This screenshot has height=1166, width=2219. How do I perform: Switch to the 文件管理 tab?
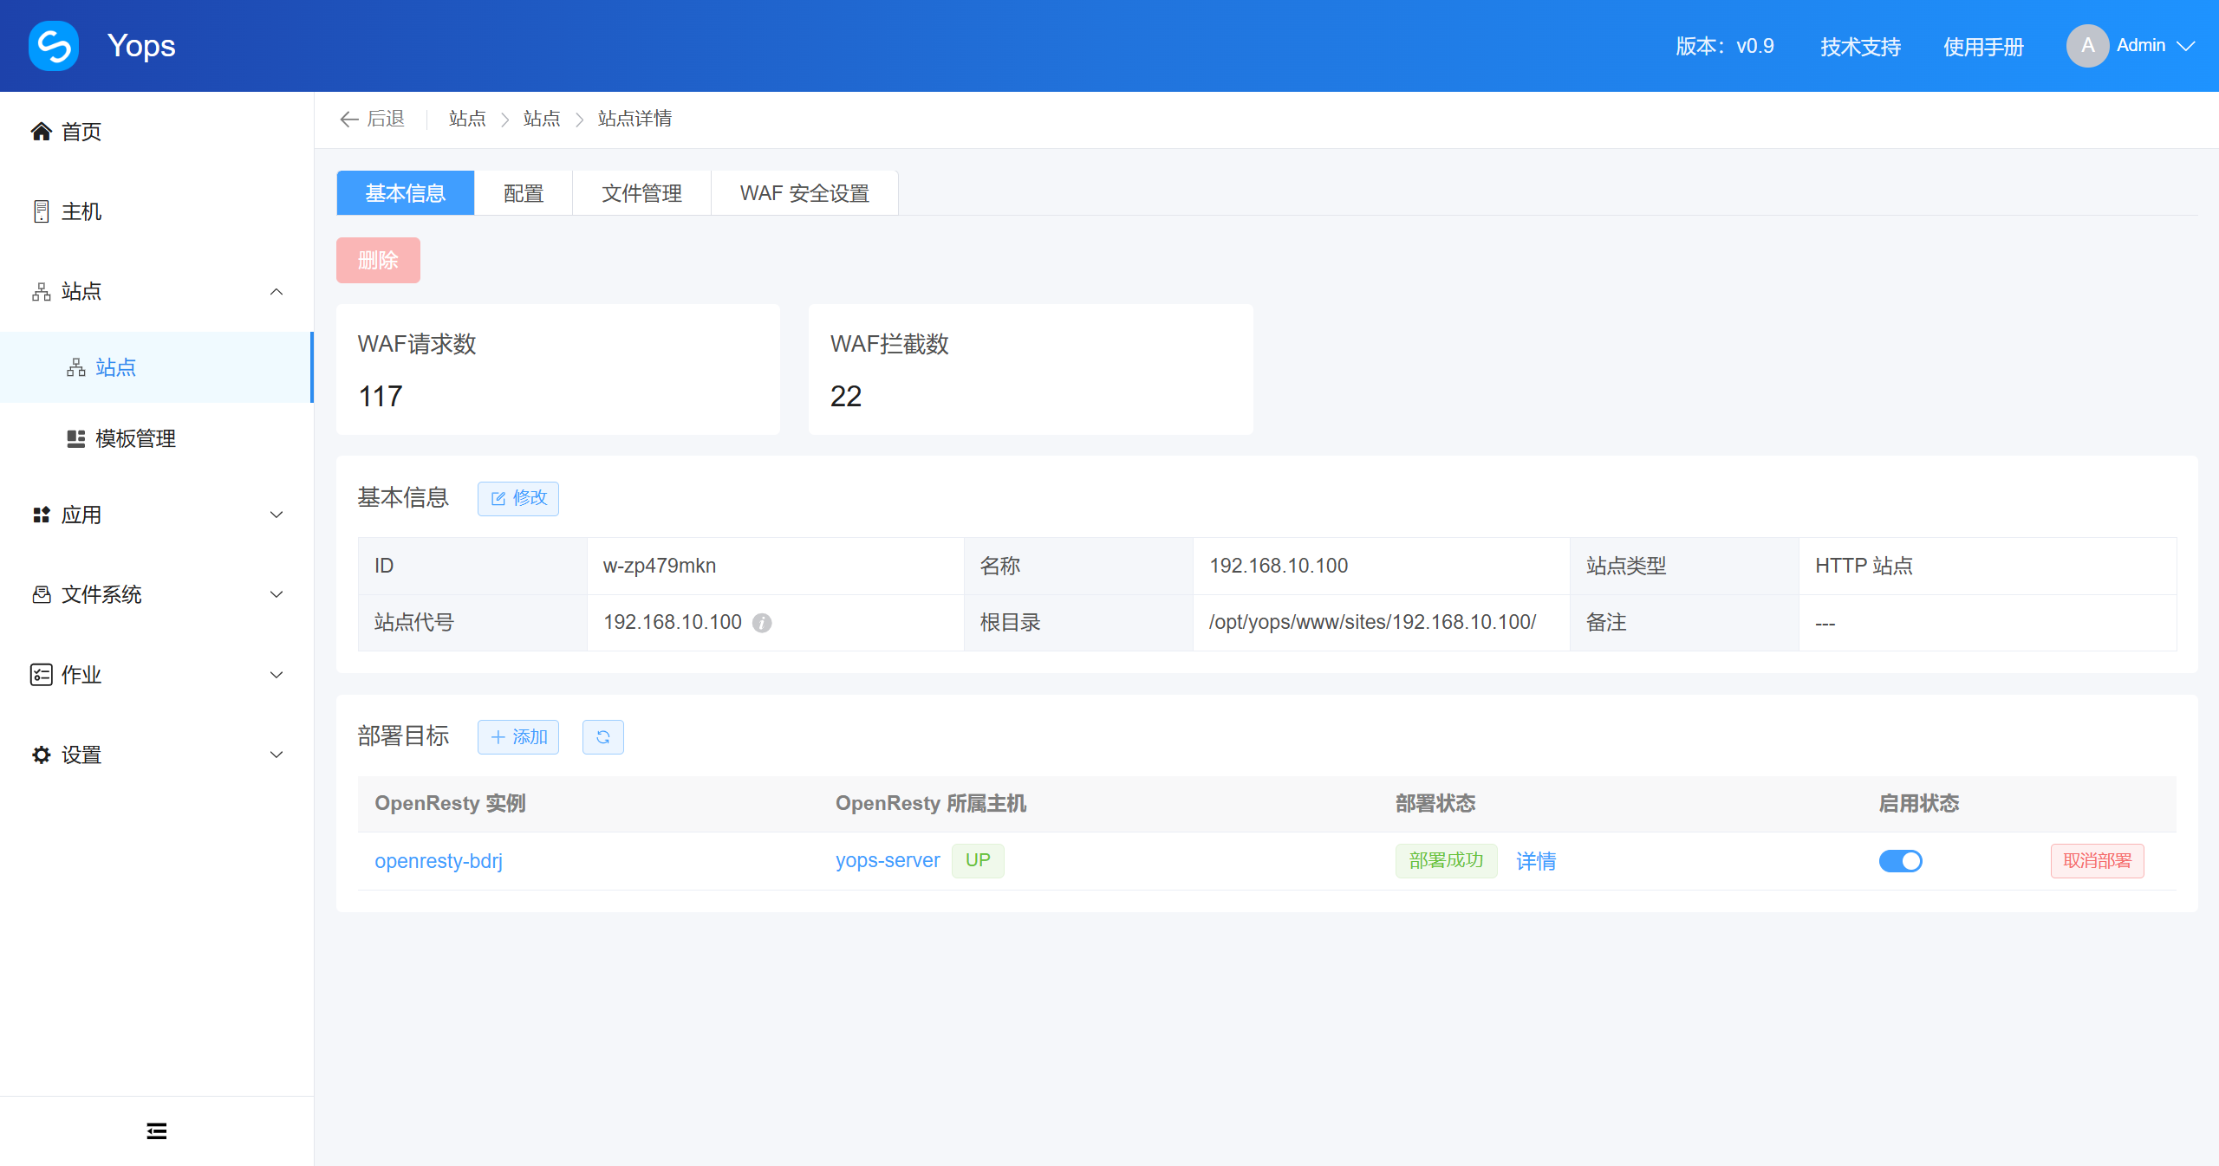tap(641, 192)
